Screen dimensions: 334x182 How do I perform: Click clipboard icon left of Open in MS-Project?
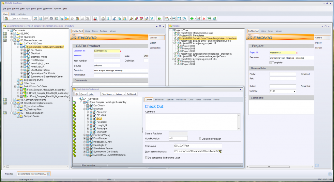[6, 19]
